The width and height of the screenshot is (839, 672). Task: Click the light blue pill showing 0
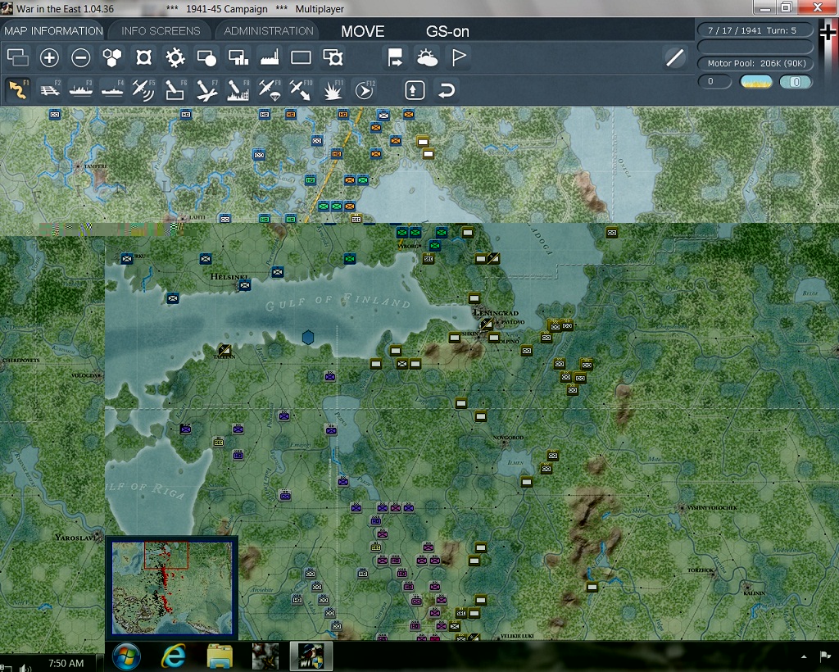pos(796,82)
